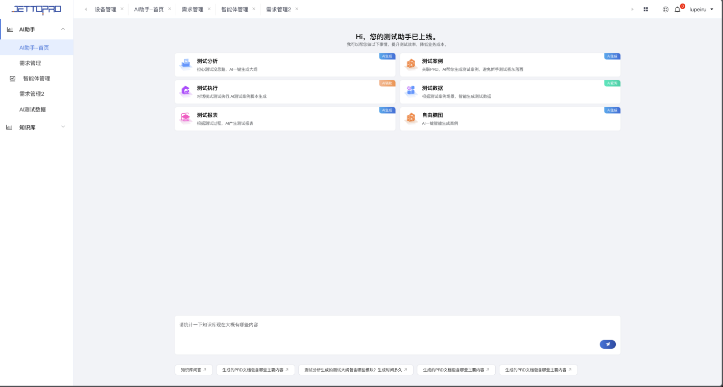The image size is (723, 387).
Task: Click the purple 测试执行 card icon
Action: coord(186,91)
